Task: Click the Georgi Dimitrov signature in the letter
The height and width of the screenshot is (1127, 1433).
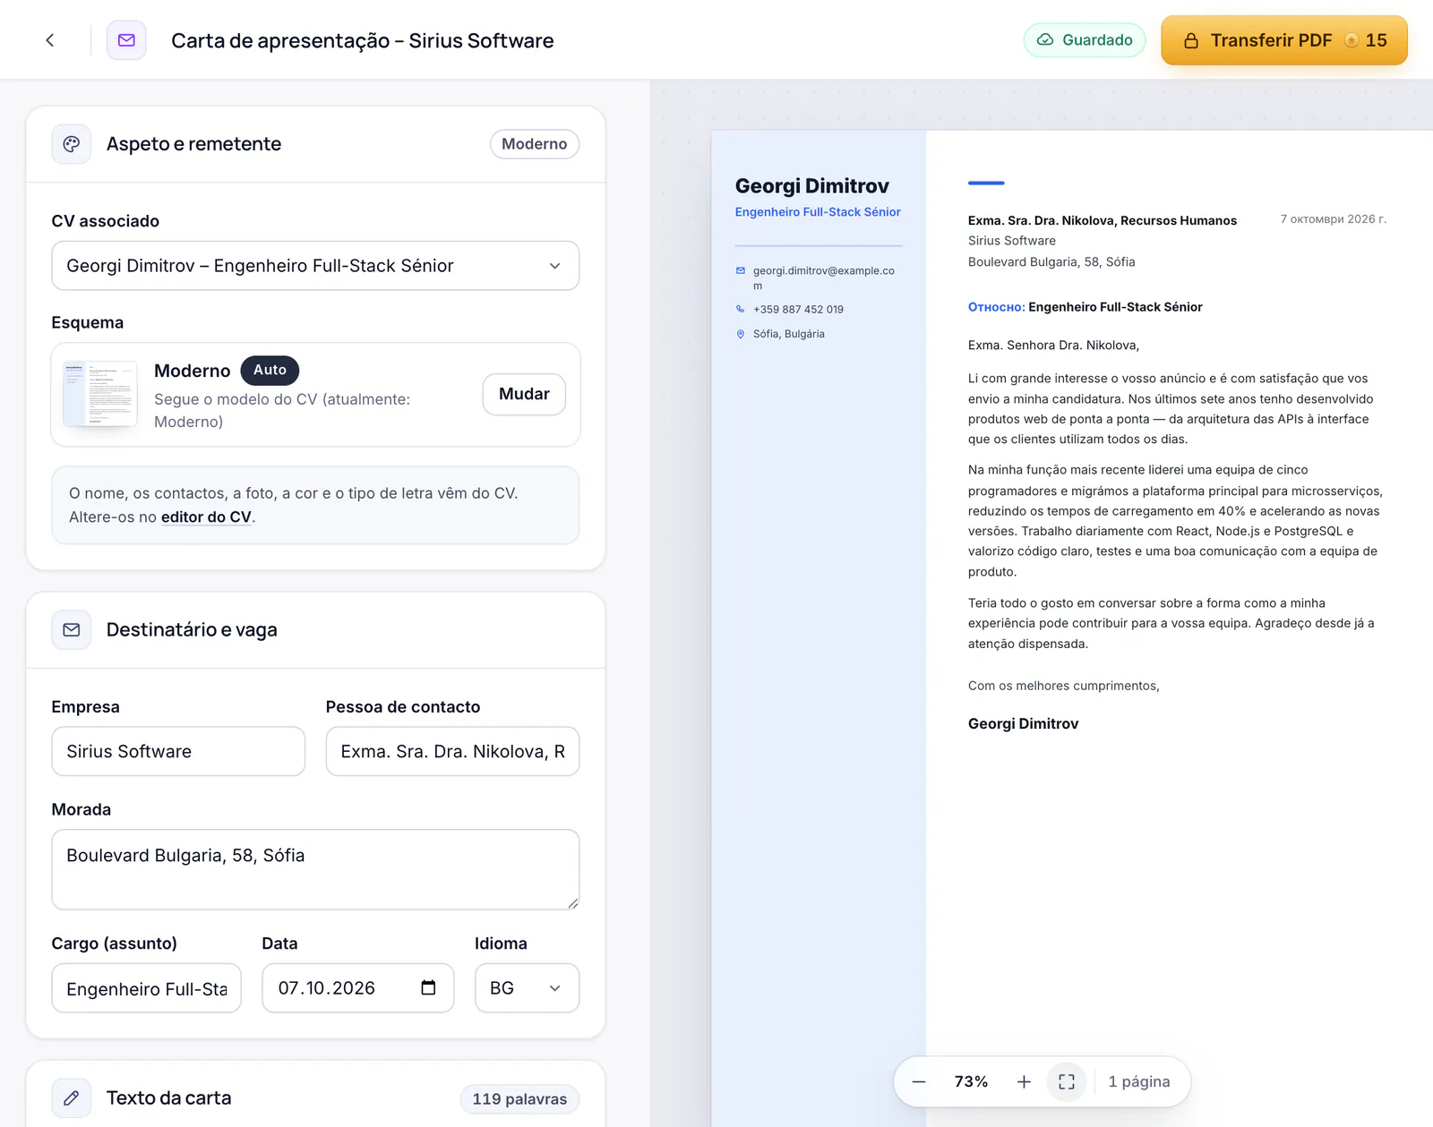Action: click(1024, 724)
